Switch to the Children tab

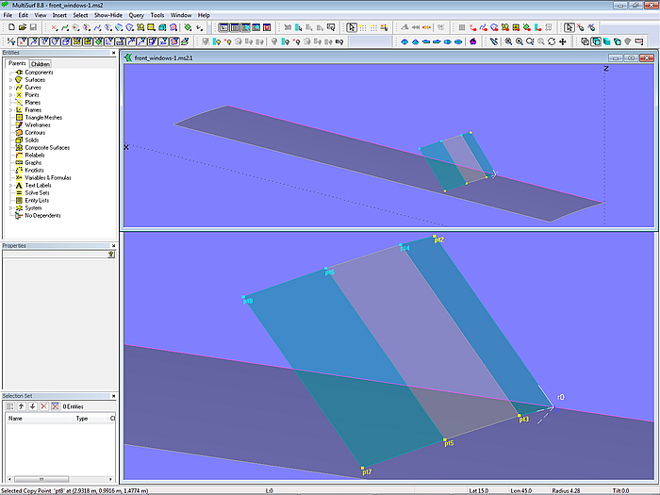[x=41, y=64]
